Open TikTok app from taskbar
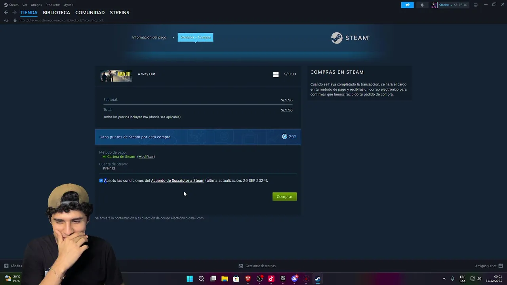The height and width of the screenshot is (285, 507). tap(271, 279)
